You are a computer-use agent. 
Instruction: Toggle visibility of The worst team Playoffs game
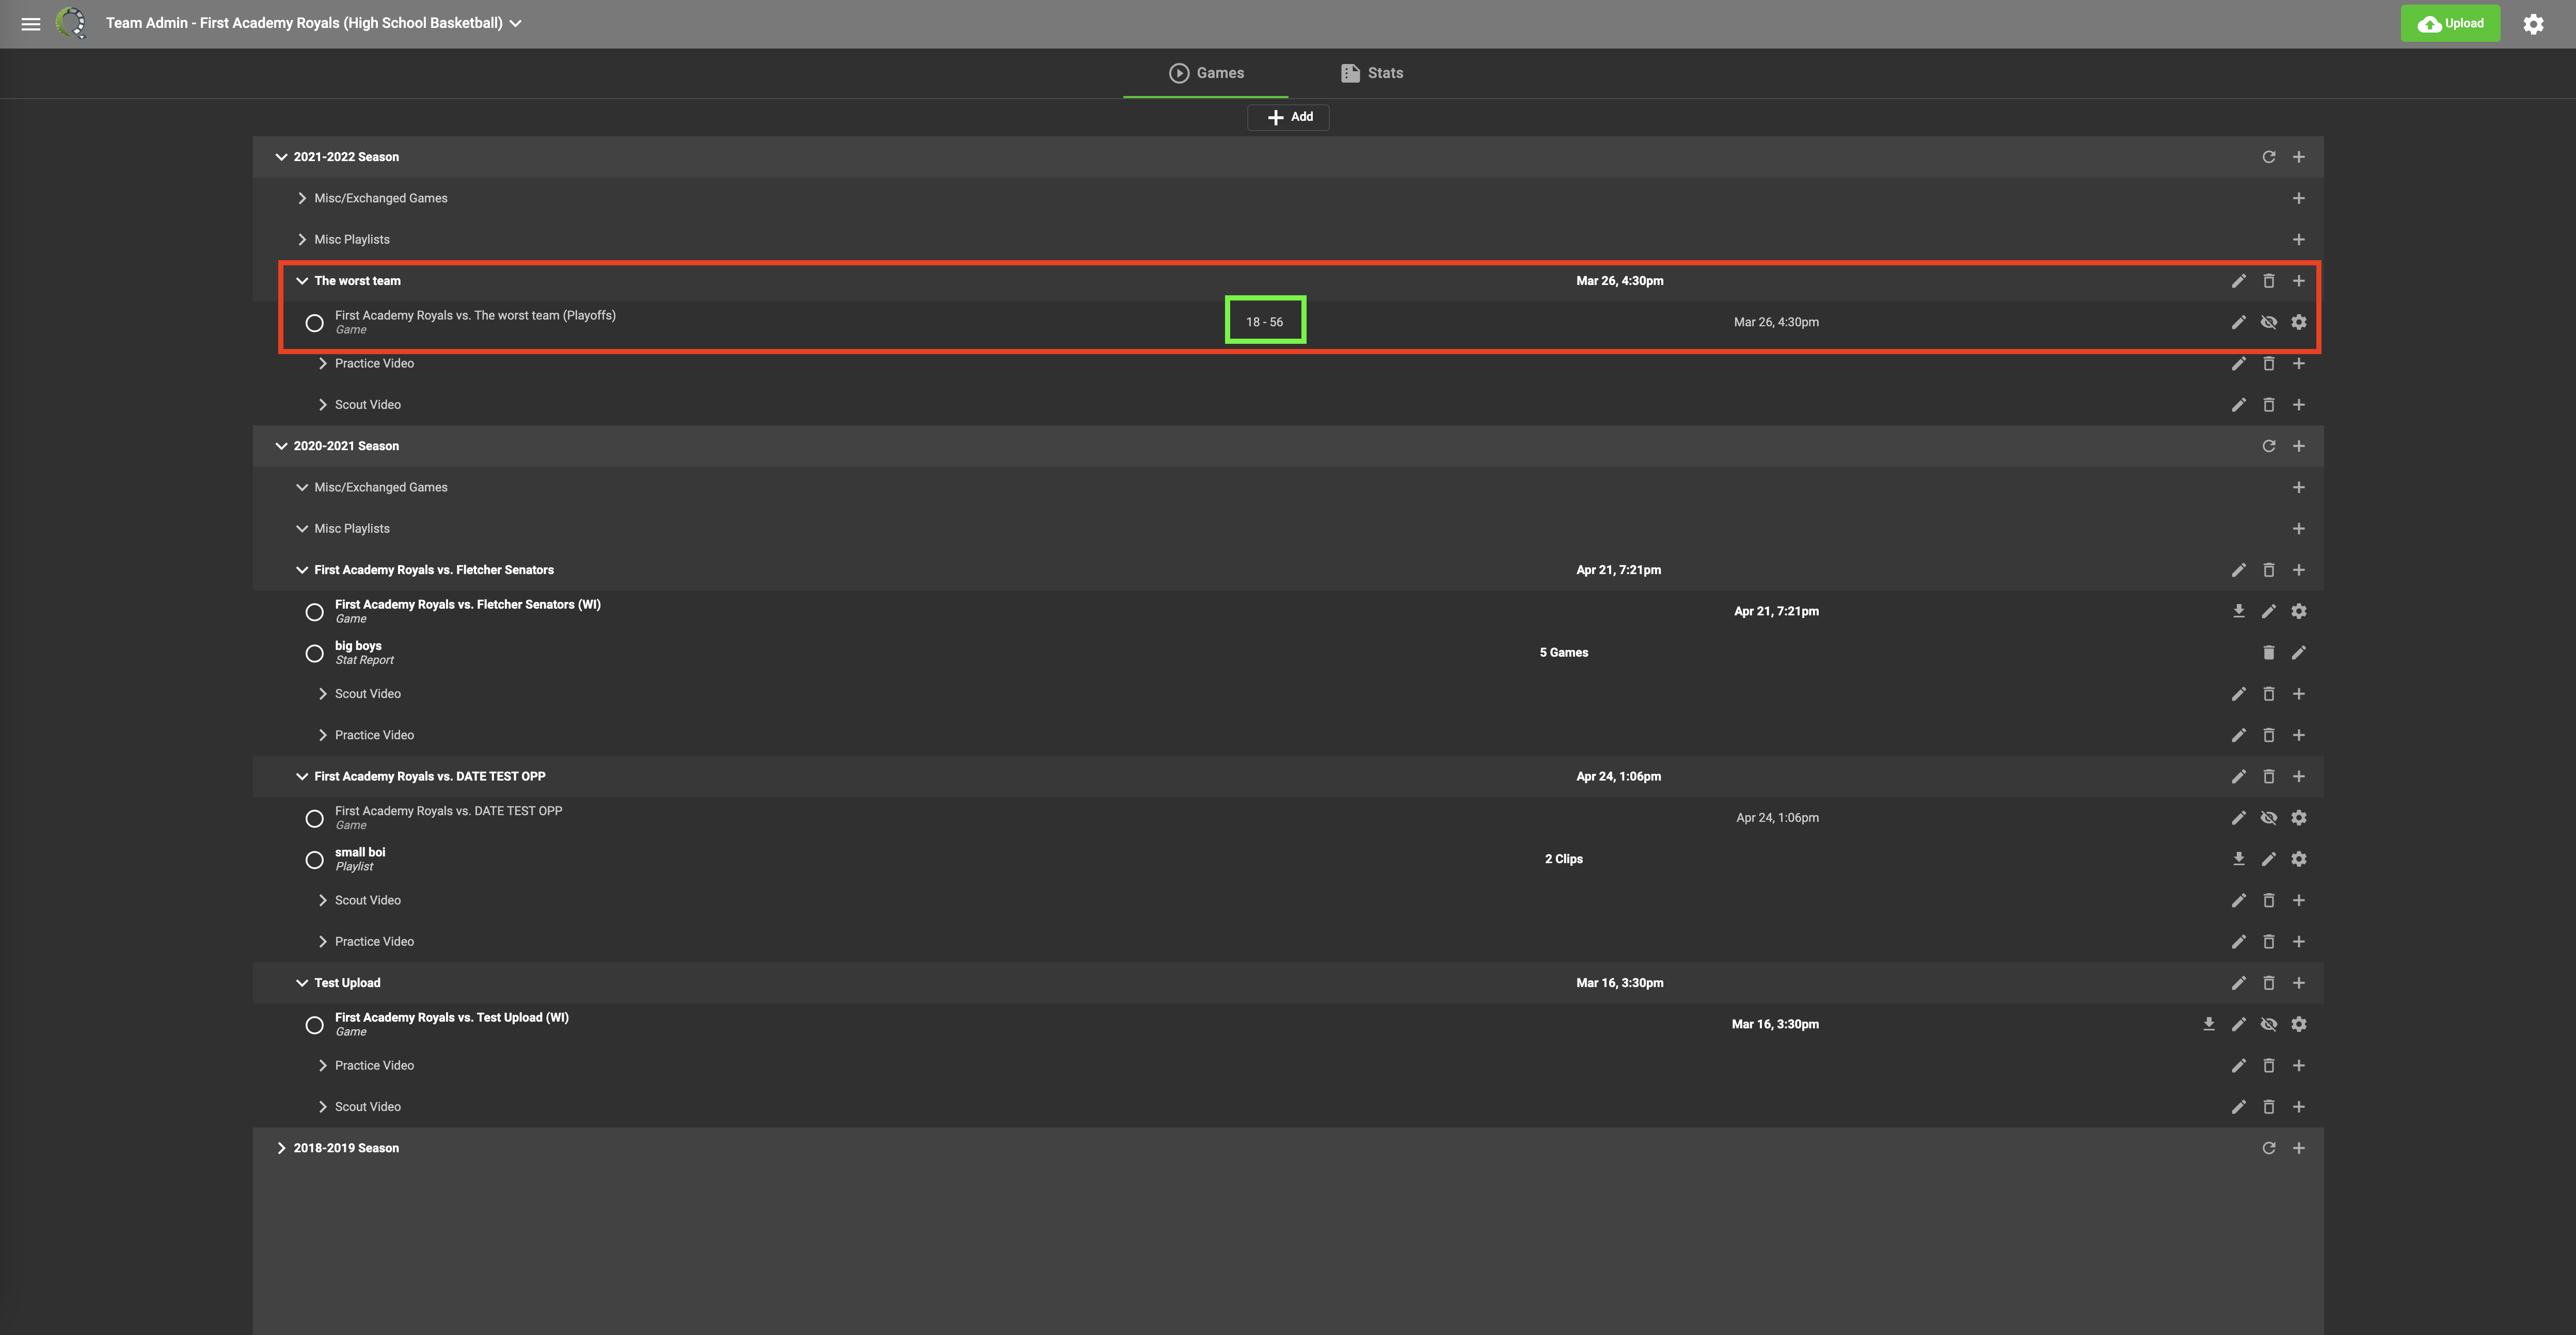click(2269, 322)
